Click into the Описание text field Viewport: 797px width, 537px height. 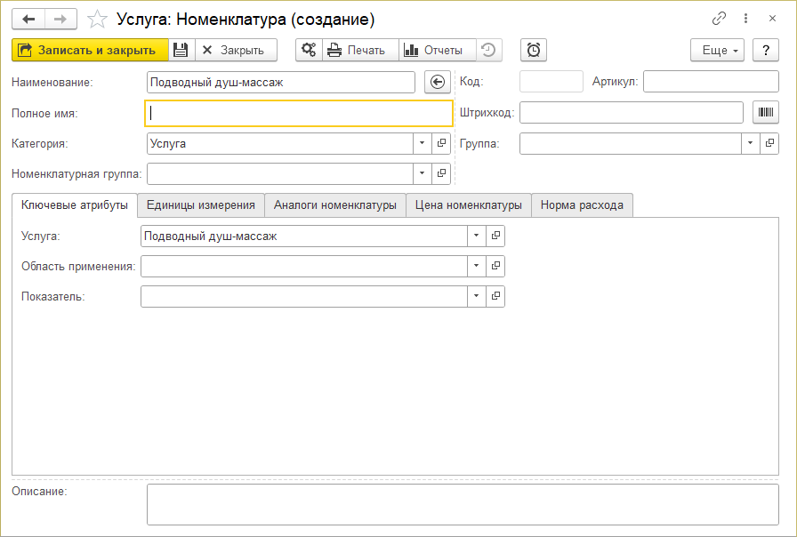click(x=462, y=504)
